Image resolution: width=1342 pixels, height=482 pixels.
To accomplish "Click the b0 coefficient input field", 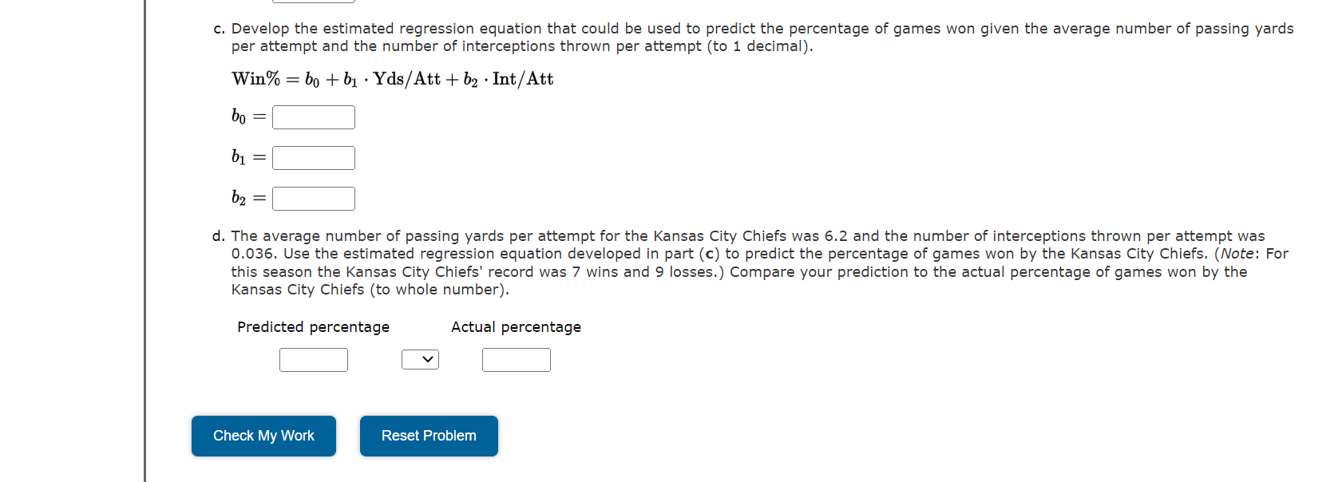I will [x=313, y=117].
